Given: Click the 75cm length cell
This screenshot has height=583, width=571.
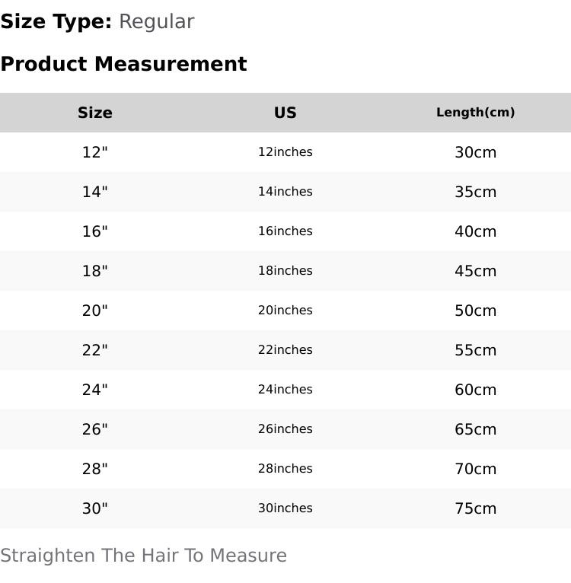Looking at the screenshot, I should pos(476,508).
